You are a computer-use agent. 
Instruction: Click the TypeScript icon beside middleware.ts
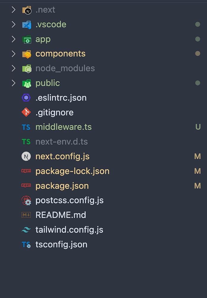point(26,127)
